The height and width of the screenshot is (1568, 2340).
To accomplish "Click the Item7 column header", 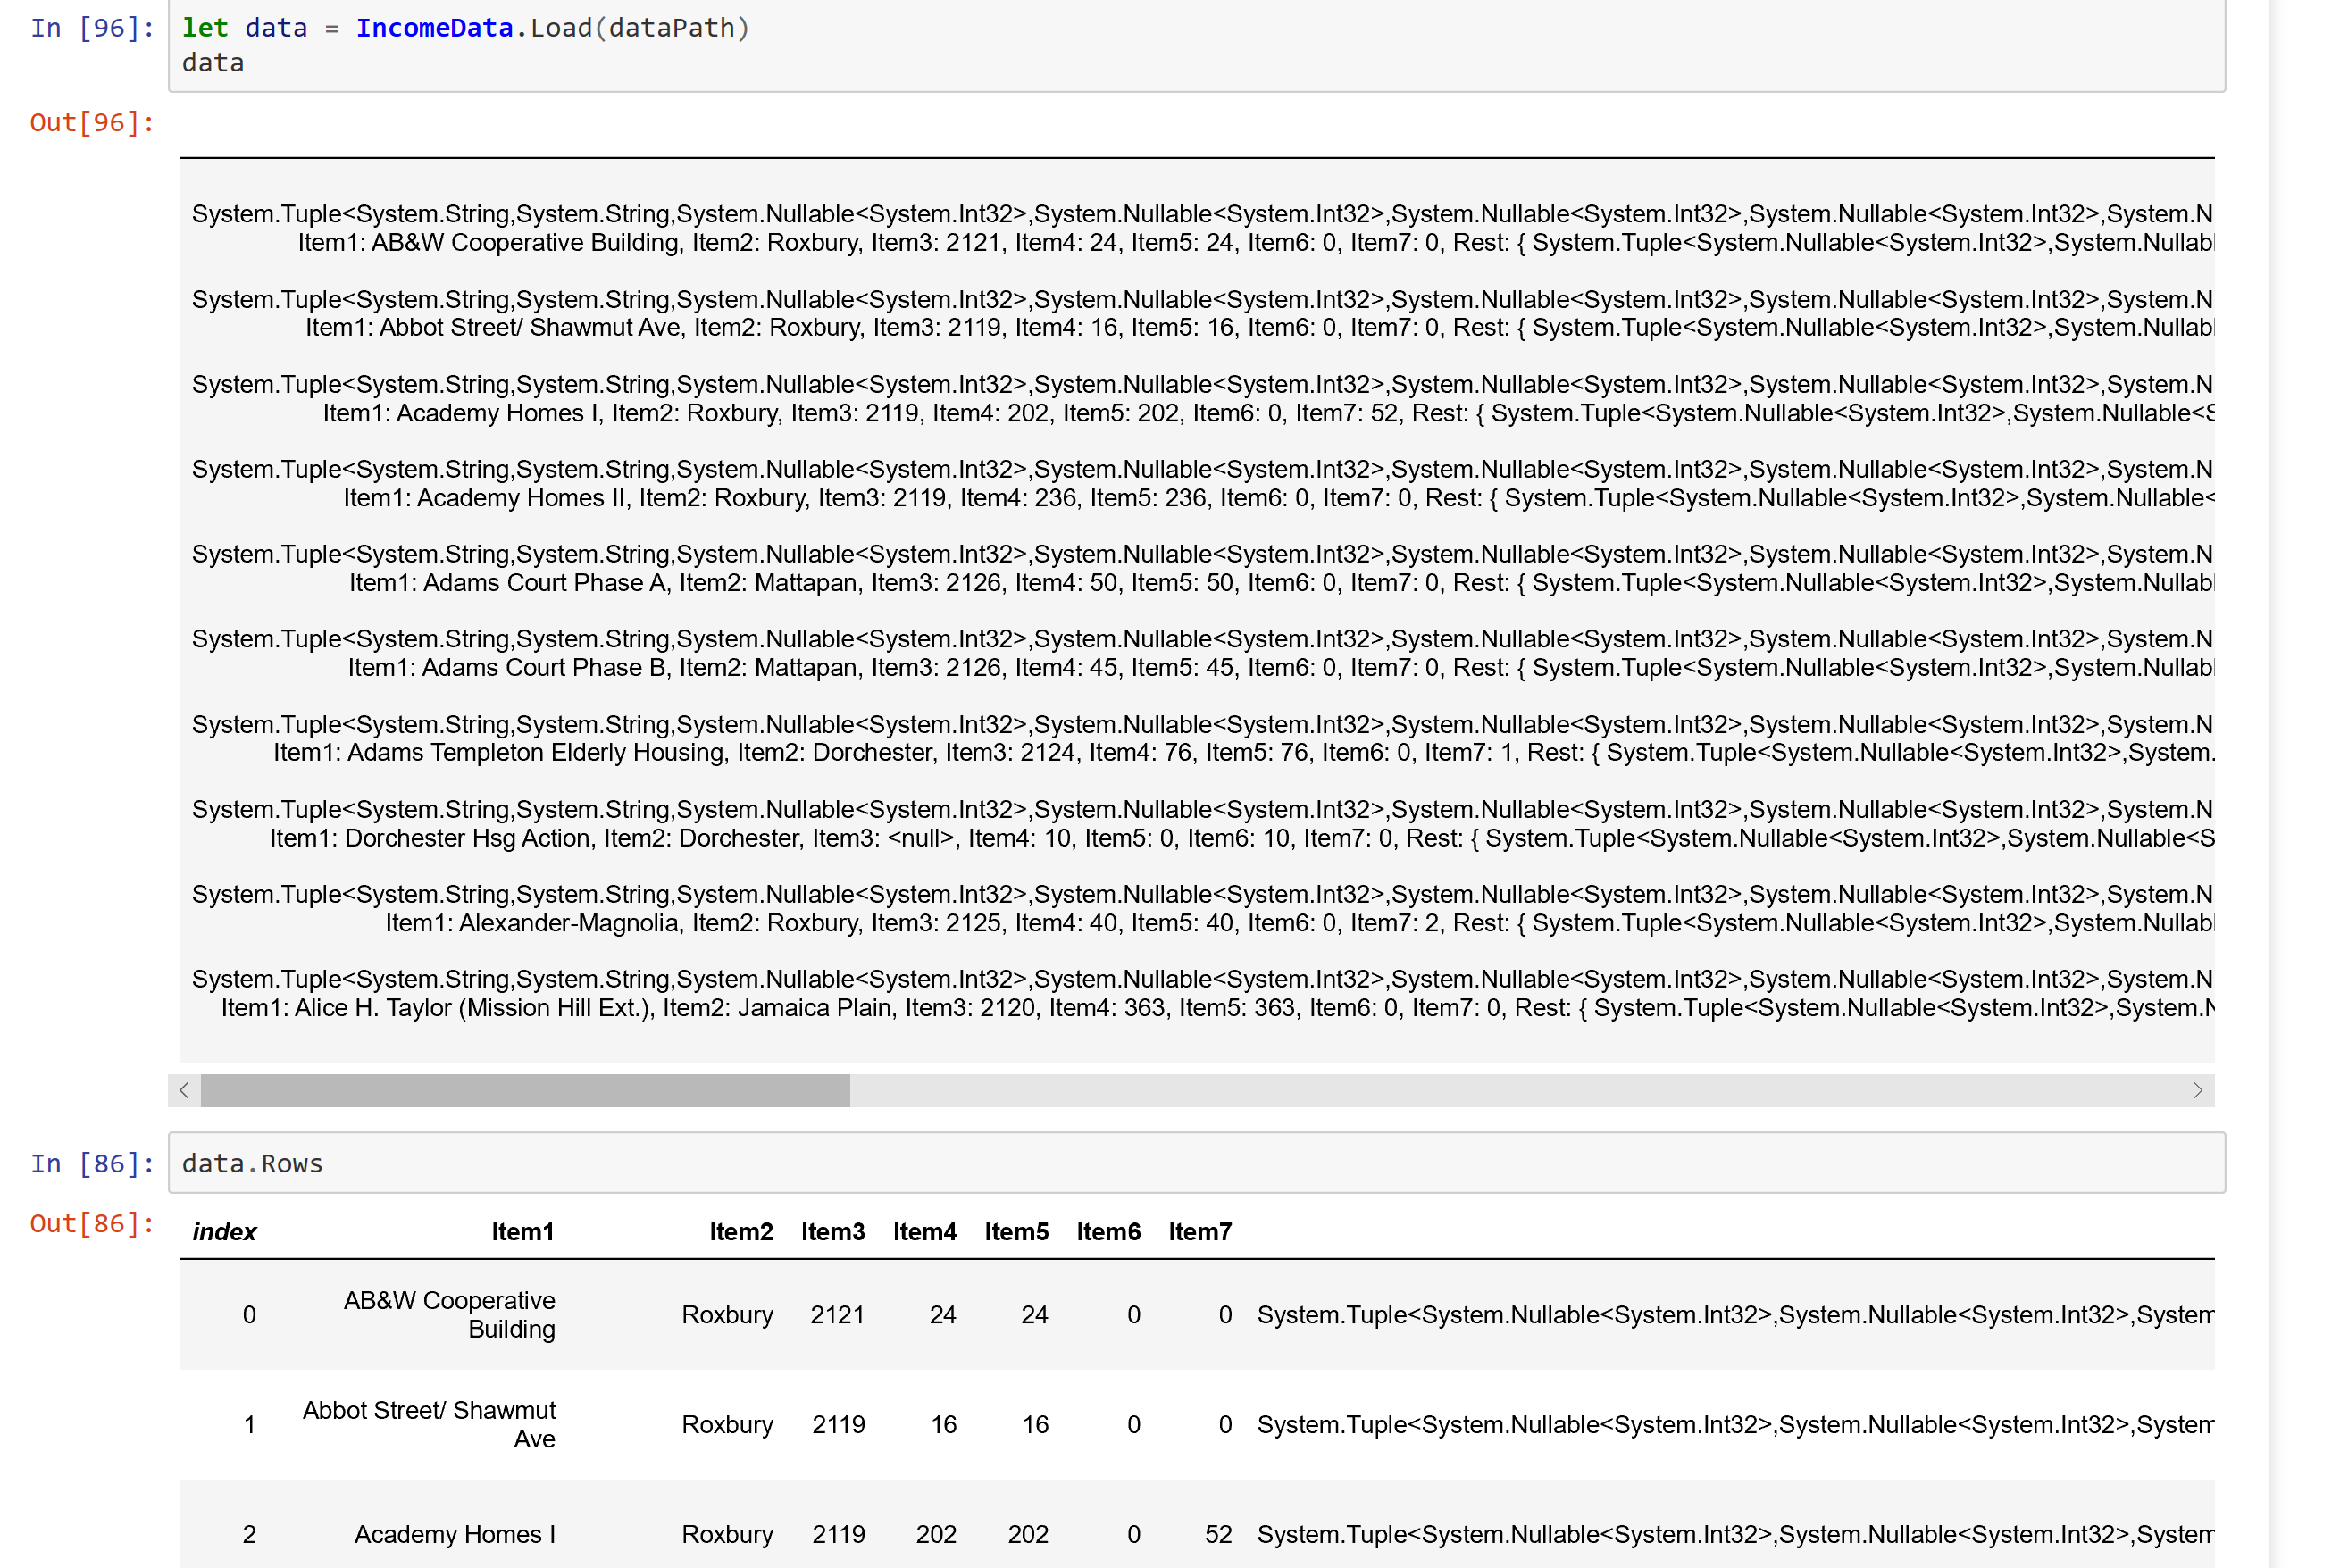I will pos(1200,1231).
